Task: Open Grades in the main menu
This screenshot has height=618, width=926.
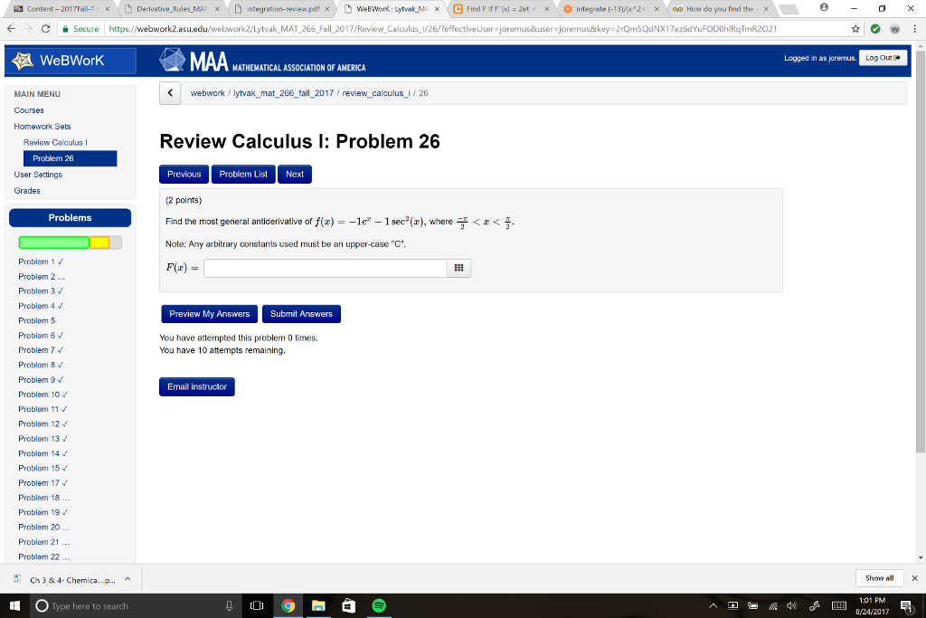Action: (x=27, y=191)
